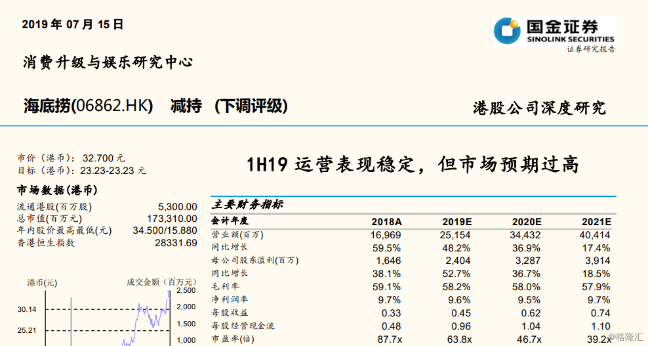Click the 2020E column header
Viewport: 648px width, 346px height.
[x=527, y=222]
